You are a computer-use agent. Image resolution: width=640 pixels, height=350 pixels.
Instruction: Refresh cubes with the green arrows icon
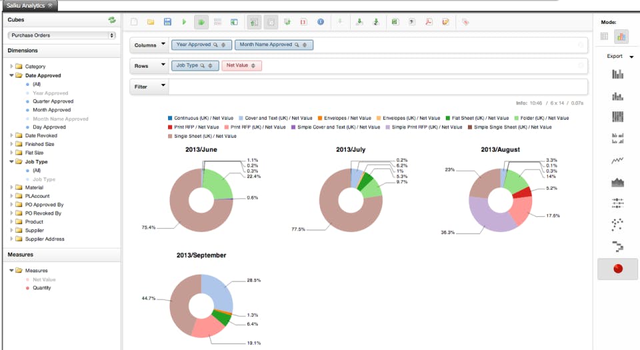(x=112, y=19)
